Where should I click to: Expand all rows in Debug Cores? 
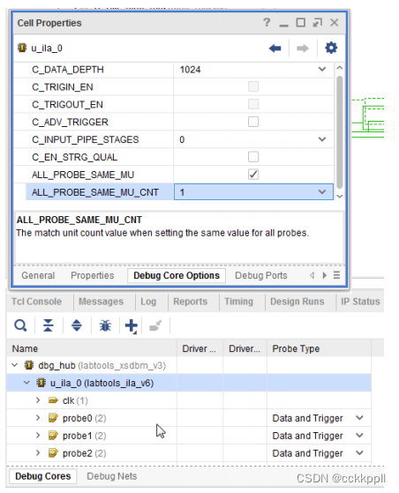pos(77,325)
